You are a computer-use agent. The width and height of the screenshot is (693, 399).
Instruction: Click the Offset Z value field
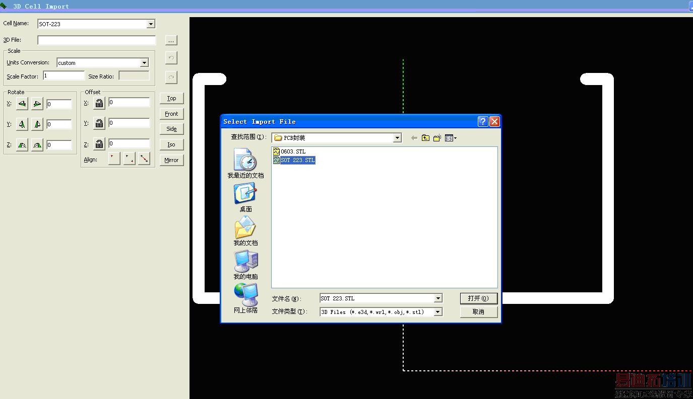pos(129,143)
